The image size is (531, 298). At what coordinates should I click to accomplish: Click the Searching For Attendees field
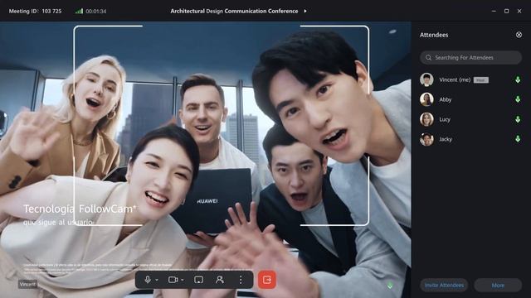[x=470, y=58]
